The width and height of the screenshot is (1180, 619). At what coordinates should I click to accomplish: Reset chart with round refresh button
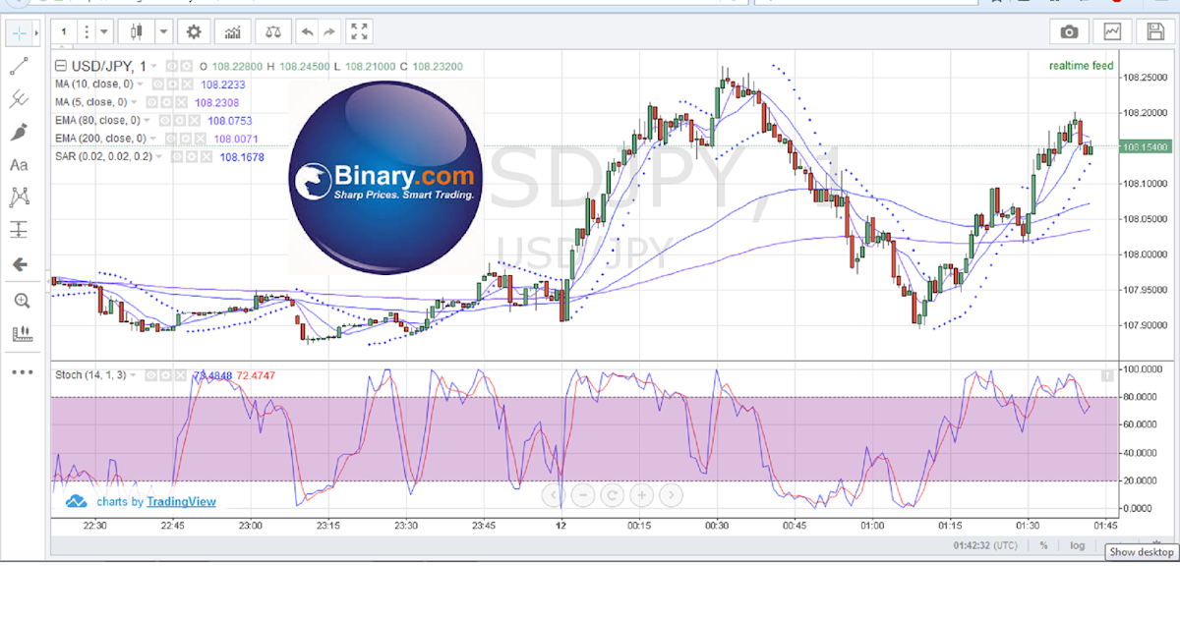tap(612, 494)
